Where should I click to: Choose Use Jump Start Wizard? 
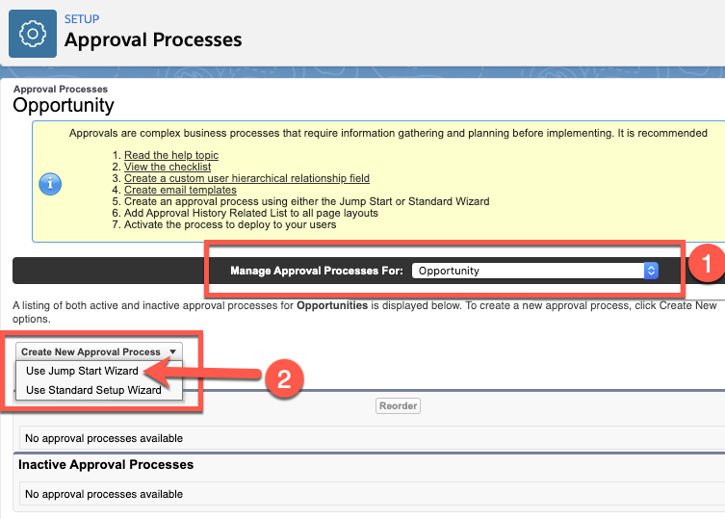coord(82,371)
